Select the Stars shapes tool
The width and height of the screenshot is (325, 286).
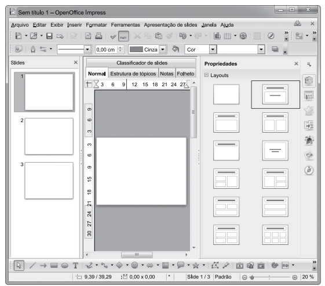(x=196, y=265)
